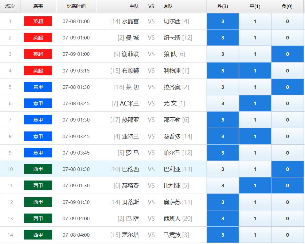Toggle win (3) for 亚特兰 vs 桑普多

coord(223,136)
